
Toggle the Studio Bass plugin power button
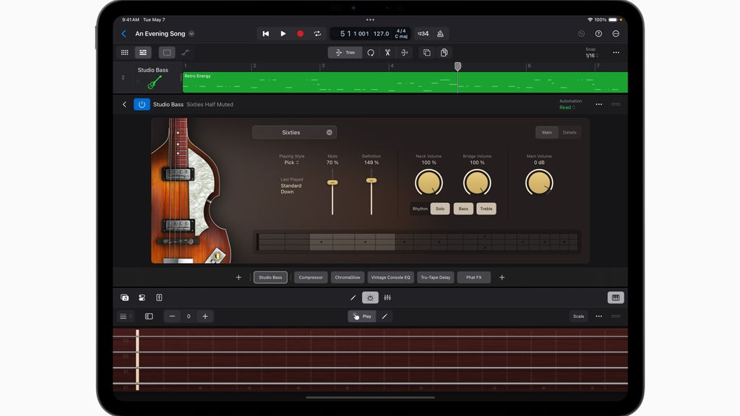(141, 104)
